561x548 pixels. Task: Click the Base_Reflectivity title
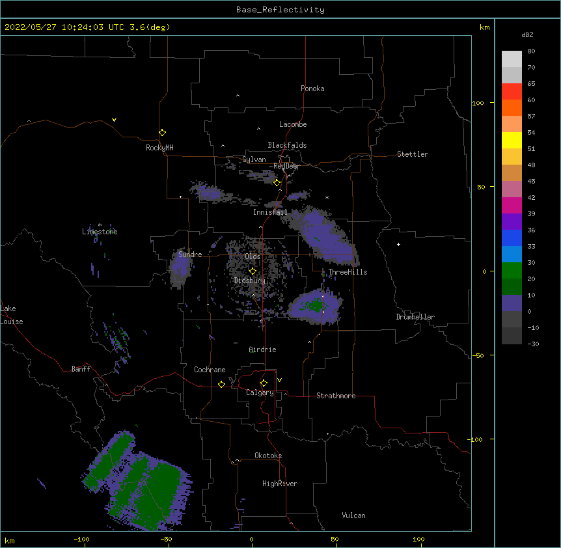[x=280, y=10]
